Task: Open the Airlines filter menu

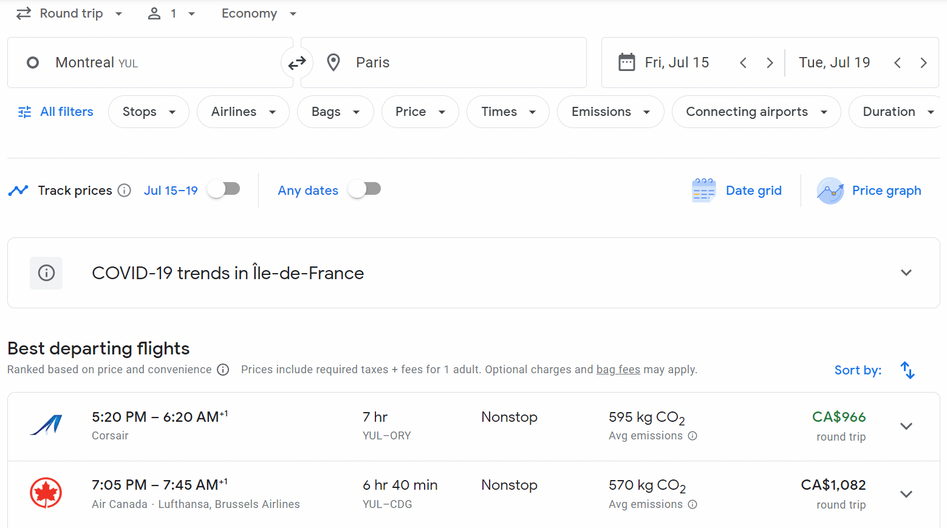Action: [243, 112]
